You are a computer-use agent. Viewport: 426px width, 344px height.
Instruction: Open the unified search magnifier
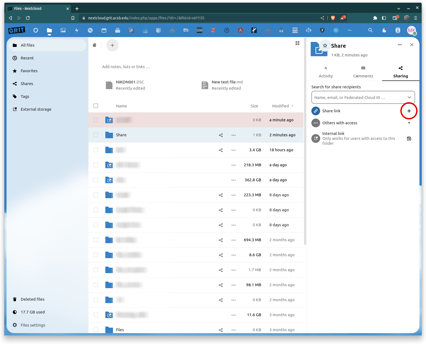(x=370, y=30)
